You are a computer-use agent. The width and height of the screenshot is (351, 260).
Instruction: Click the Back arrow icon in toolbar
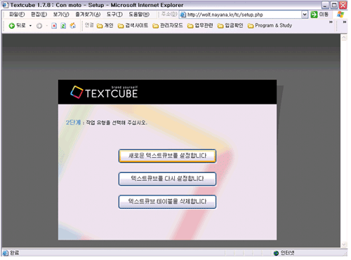12,26
